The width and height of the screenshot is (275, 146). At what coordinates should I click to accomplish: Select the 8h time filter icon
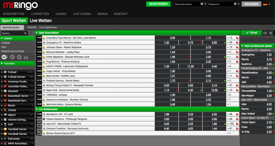pyautogui.click(x=19, y=57)
